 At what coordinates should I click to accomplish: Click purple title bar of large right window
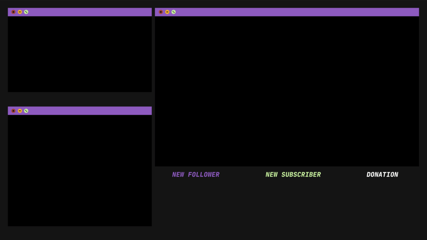(x=287, y=12)
